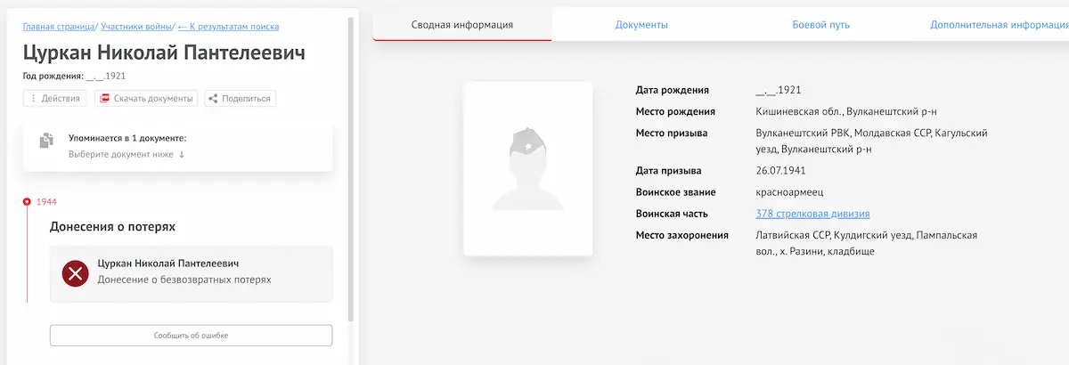Click the Воинская часть label
The image size is (1069, 365).
[672, 214]
